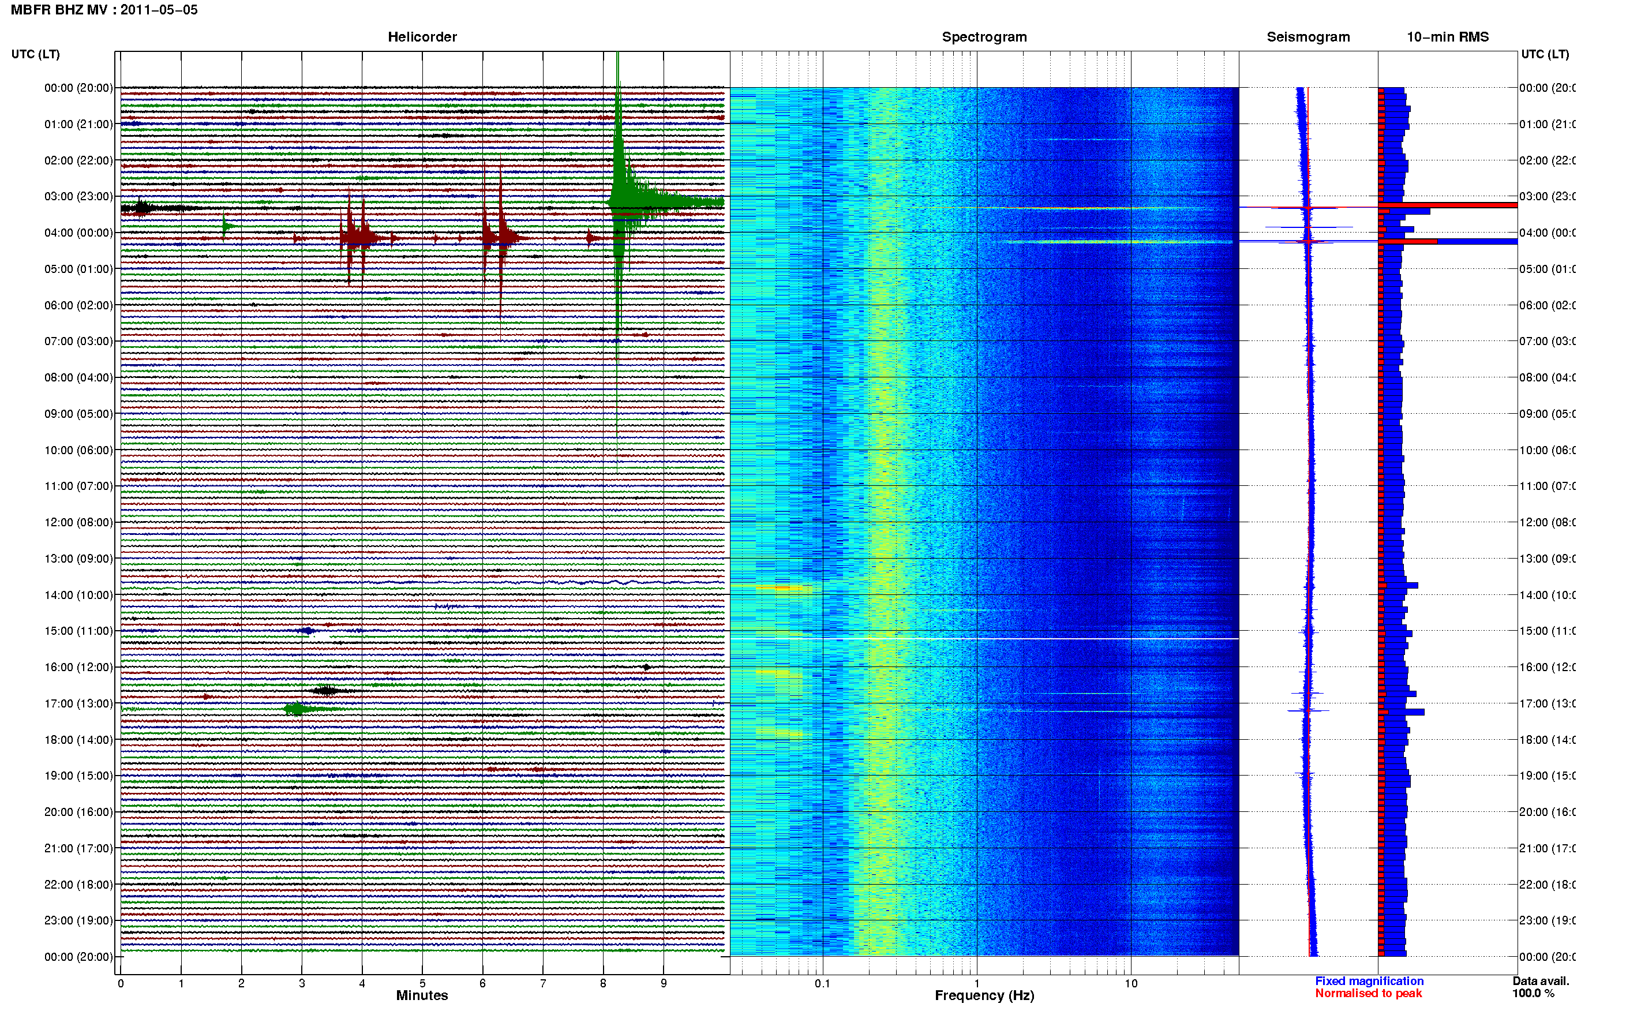This screenshot has height=1026, width=1641.
Task: Click minute tick '9' on Helicorder axis
Action: pyautogui.click(x=664, y=983)
